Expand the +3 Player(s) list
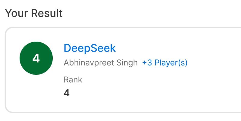The height and width of the screenshot is (121, 241). pos(165,63)
